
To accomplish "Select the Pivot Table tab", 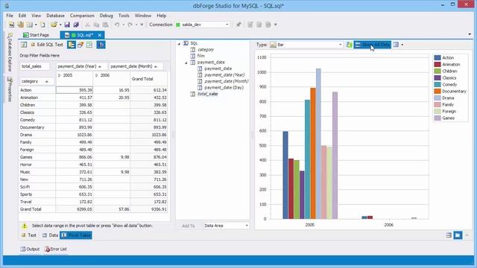I will 76,235.
